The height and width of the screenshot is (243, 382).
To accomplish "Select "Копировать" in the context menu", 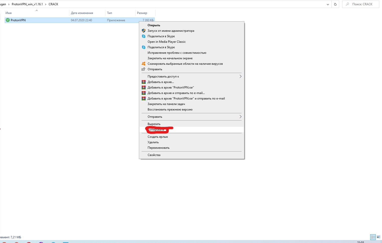I will point(156,129).
